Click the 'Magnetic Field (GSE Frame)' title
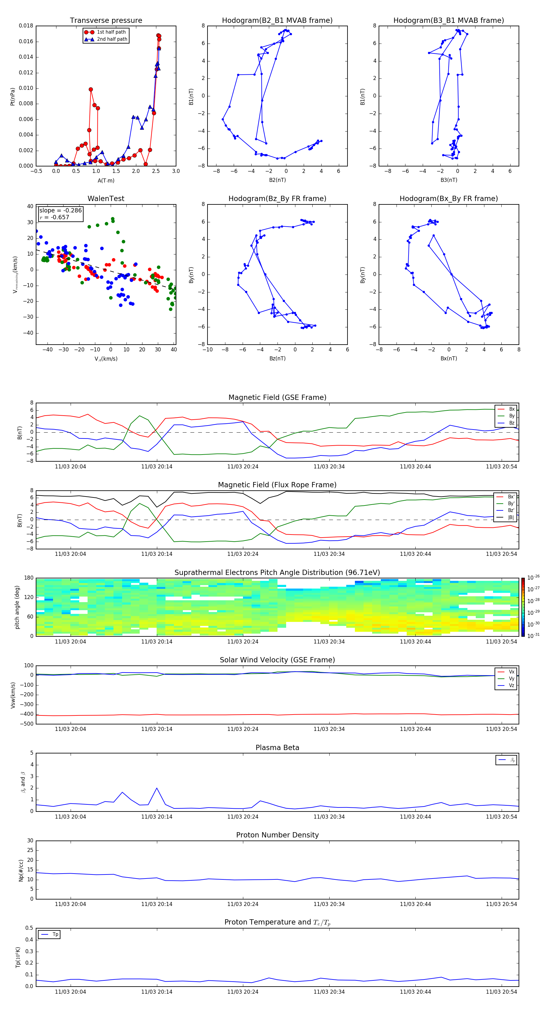This screenshot has height=1019, width=555. pyautogui.click(x=277, y=397)
